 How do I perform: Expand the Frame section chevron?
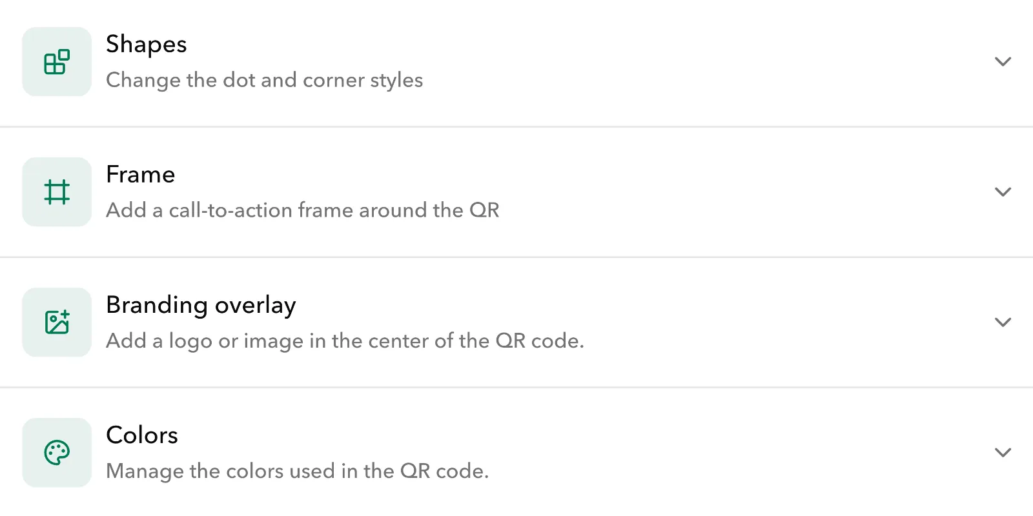(1003, 192)
